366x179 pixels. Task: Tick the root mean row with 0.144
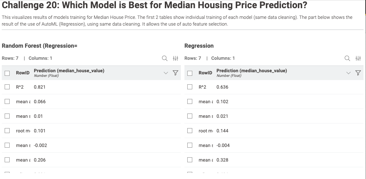[x=190, y=131]
